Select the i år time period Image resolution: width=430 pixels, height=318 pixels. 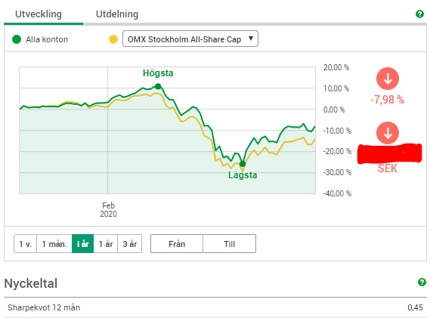[x=83, y=244]
